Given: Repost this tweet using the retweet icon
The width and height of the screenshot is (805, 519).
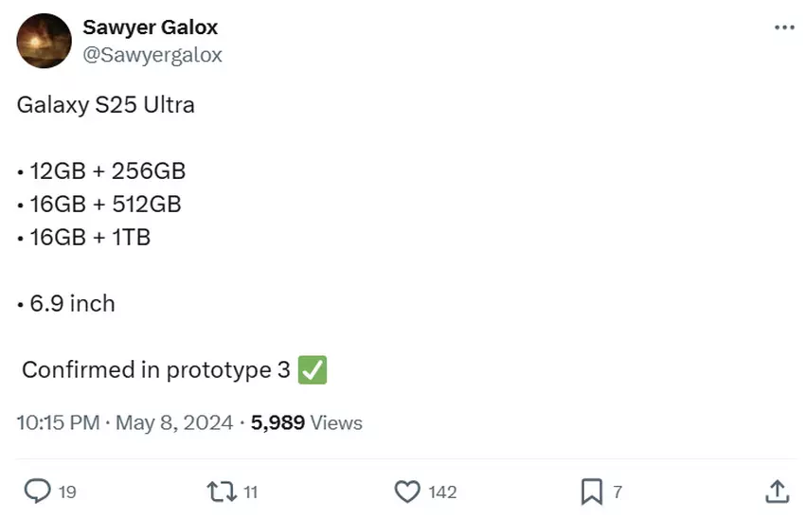Looking at the screenshot, I should [221, 491].
